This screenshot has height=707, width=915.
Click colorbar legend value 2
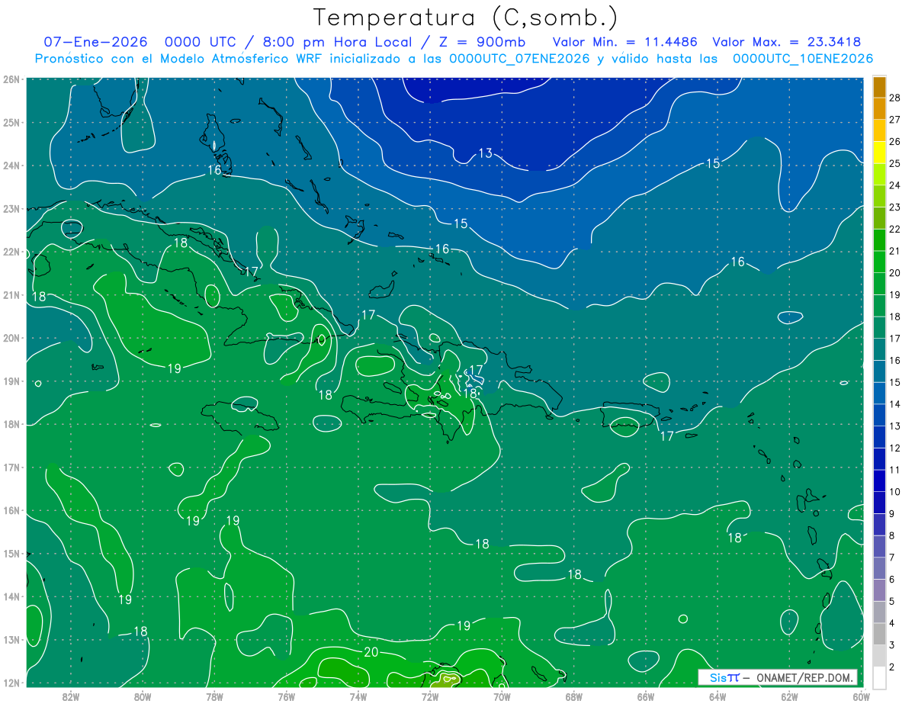click(x=892, y=667)
